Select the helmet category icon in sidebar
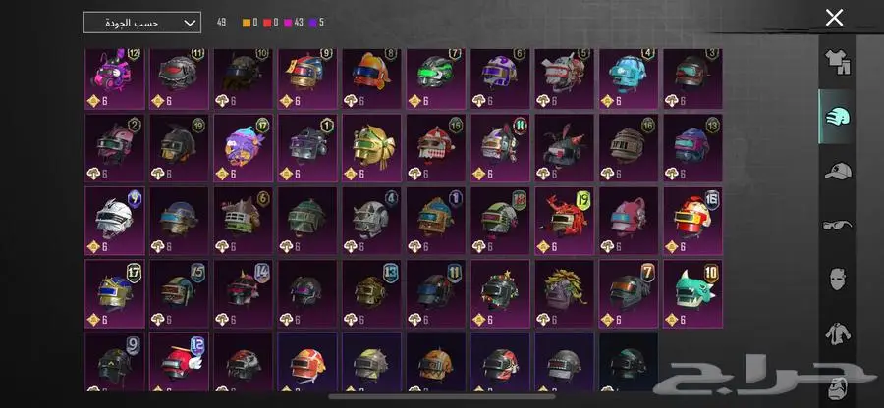 837,117
